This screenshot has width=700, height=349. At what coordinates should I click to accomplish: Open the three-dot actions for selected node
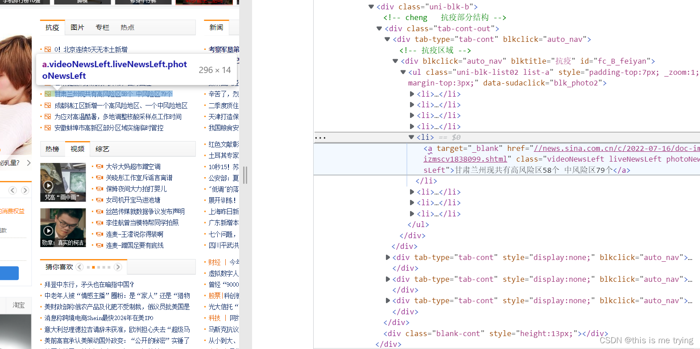[x=320, y=138]
